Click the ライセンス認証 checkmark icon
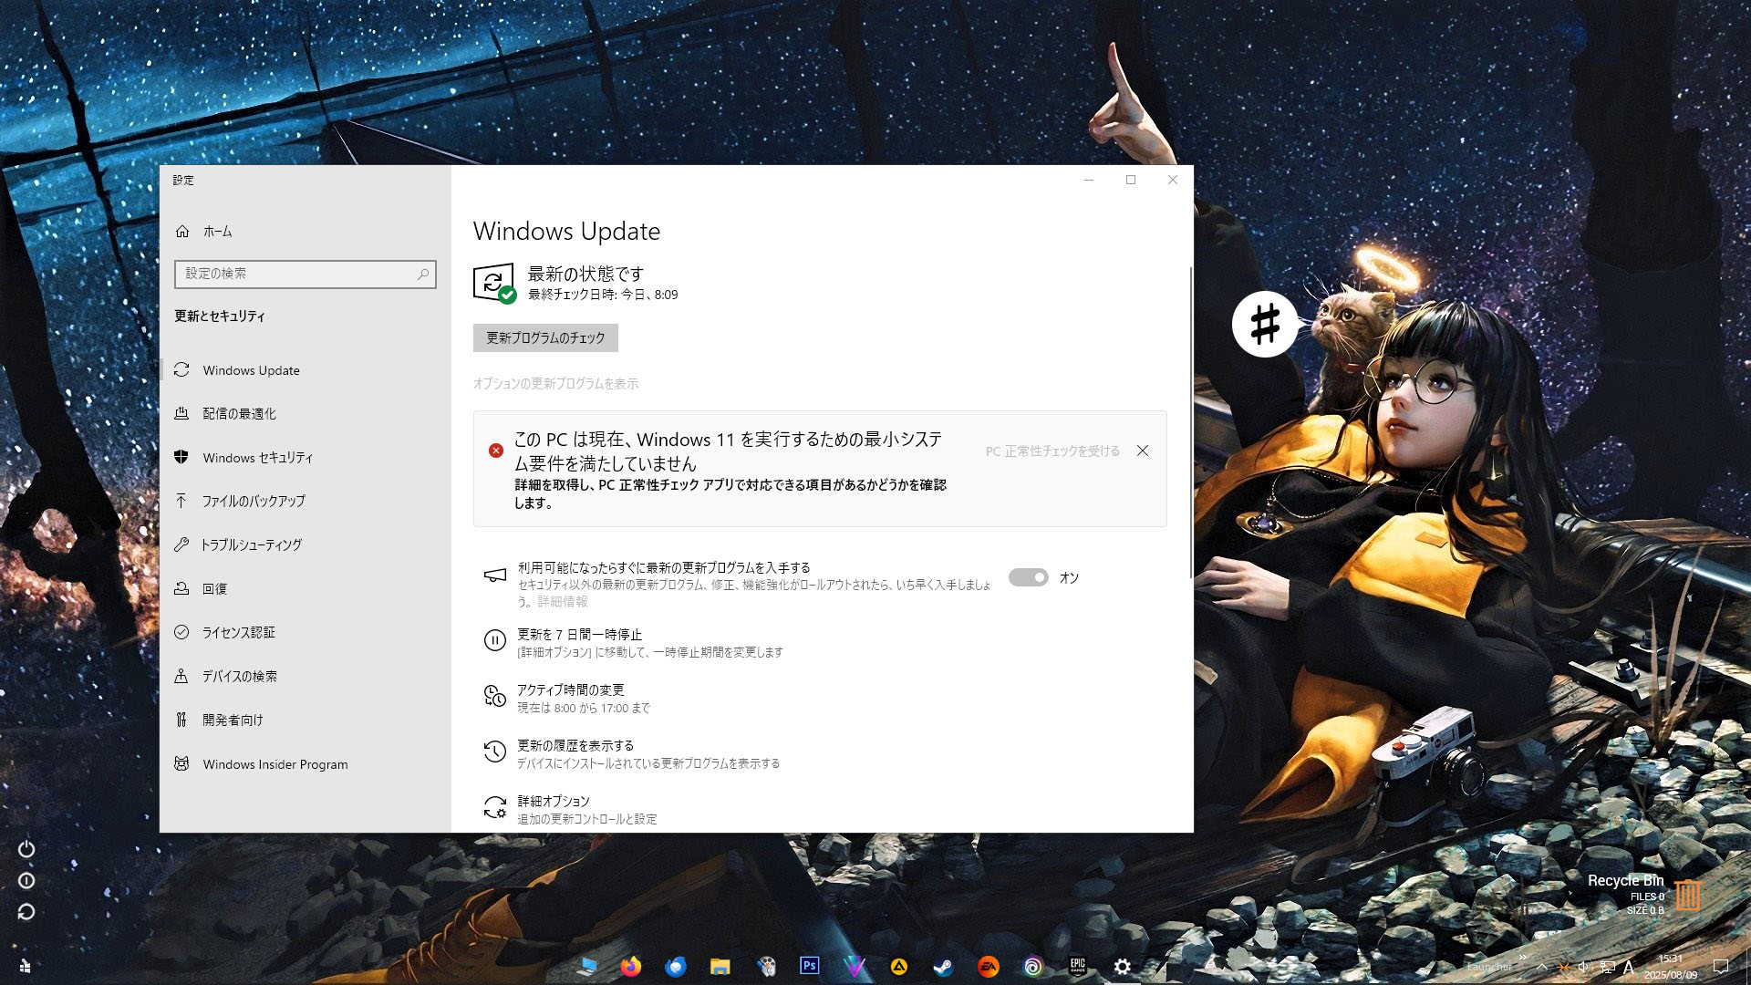The height and width of the screenshot is (985, 1751). [181, 632]
